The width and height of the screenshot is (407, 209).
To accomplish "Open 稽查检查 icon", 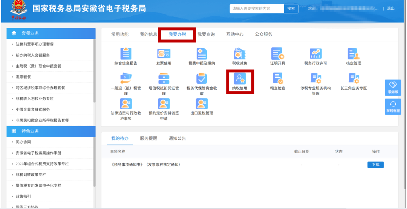I will pos(277,79).
